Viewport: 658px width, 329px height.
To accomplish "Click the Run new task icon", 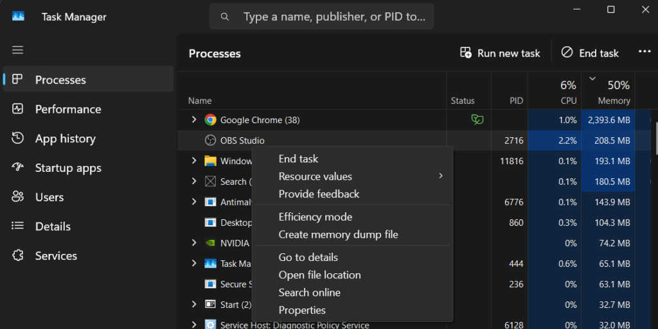I will point(465,53).
